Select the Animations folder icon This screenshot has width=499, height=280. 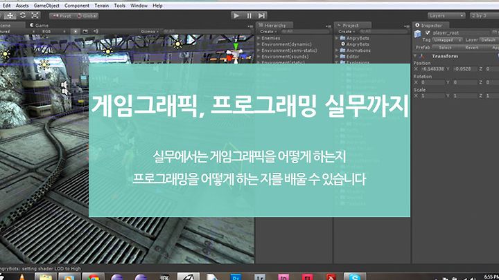[343, 50]
